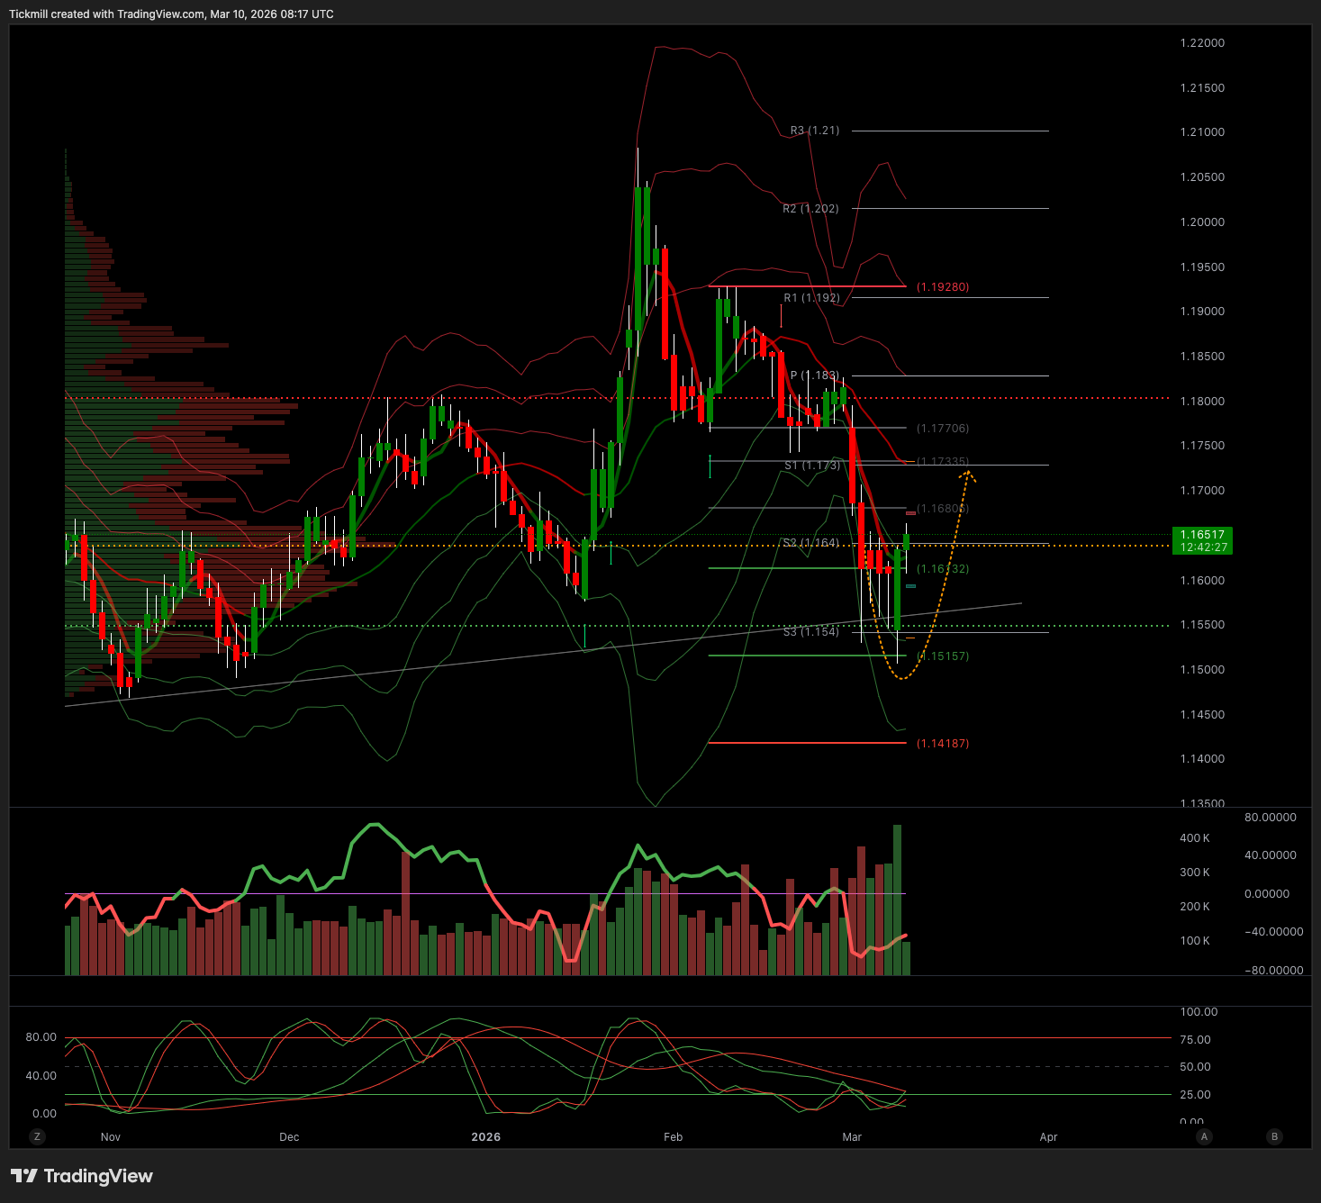Viewport: 1321px width, 1203px height.
Task: Click the red (1.19280) level label
Action: [943, 287]
